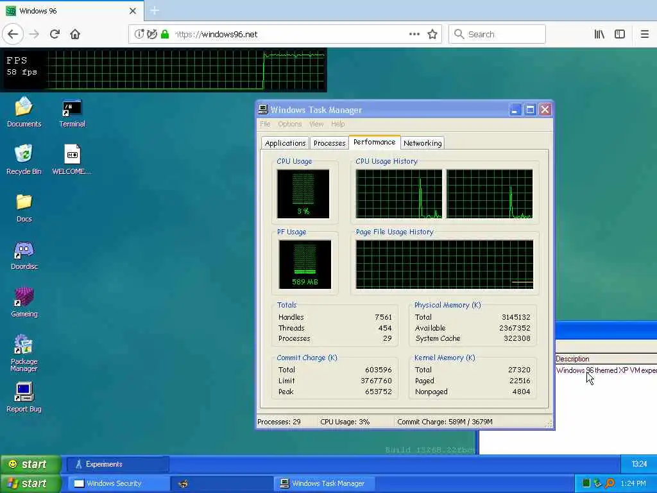Click the CPU Usage meter

pos(303,194)
